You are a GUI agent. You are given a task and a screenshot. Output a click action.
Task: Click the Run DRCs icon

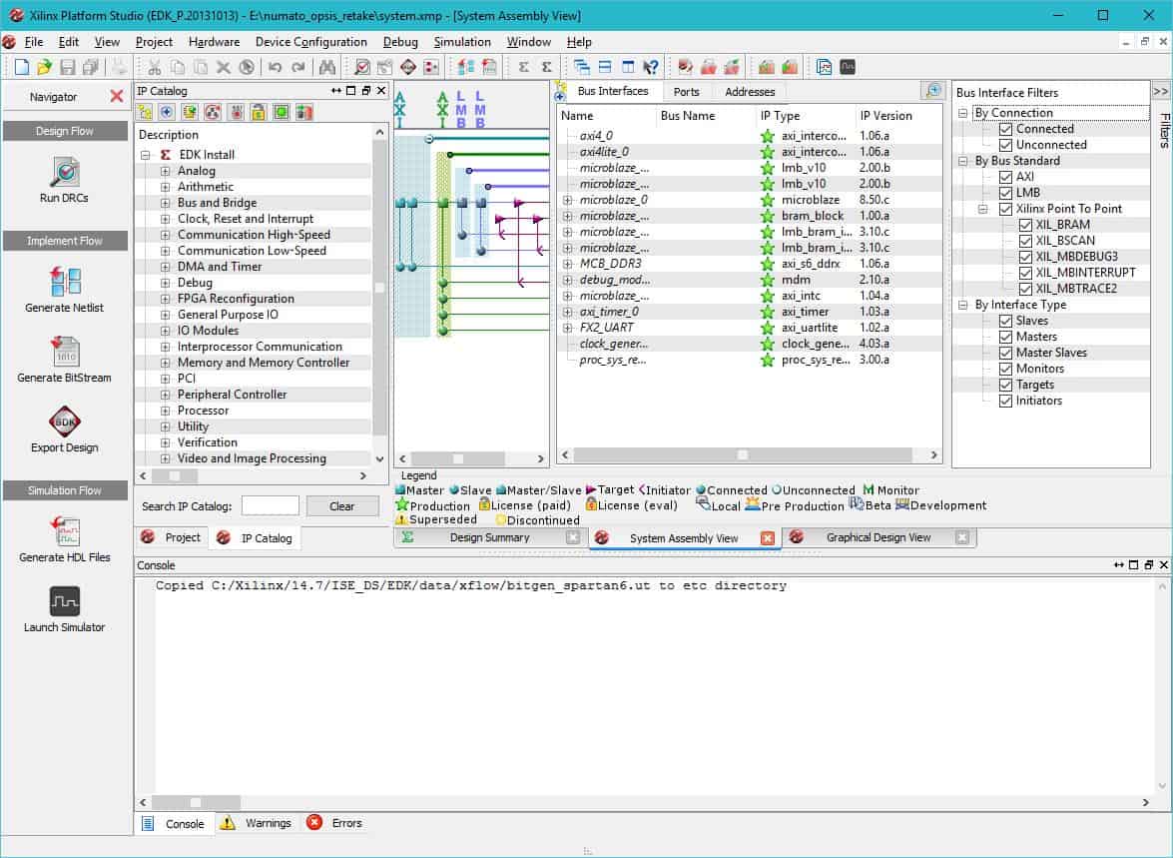tap(64, 173)
